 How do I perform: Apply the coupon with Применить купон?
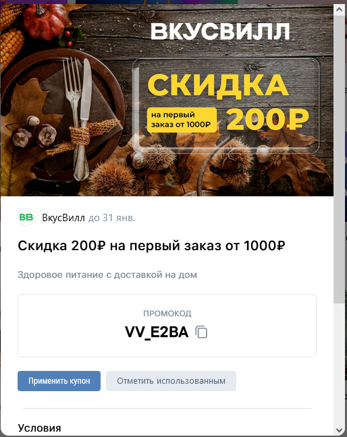click(x=59, y=381)
